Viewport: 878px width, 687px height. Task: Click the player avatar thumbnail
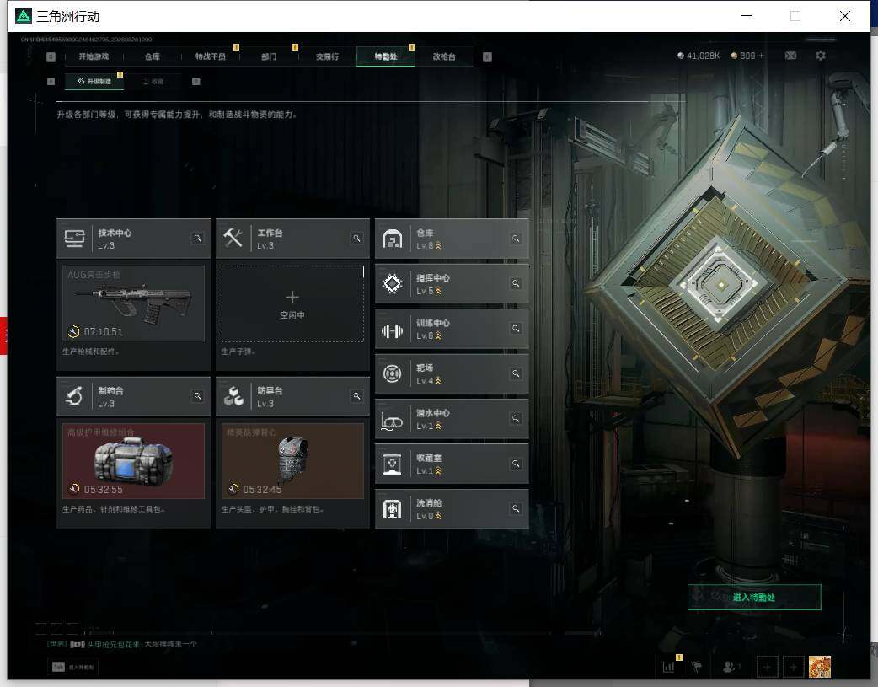[820, 667]
